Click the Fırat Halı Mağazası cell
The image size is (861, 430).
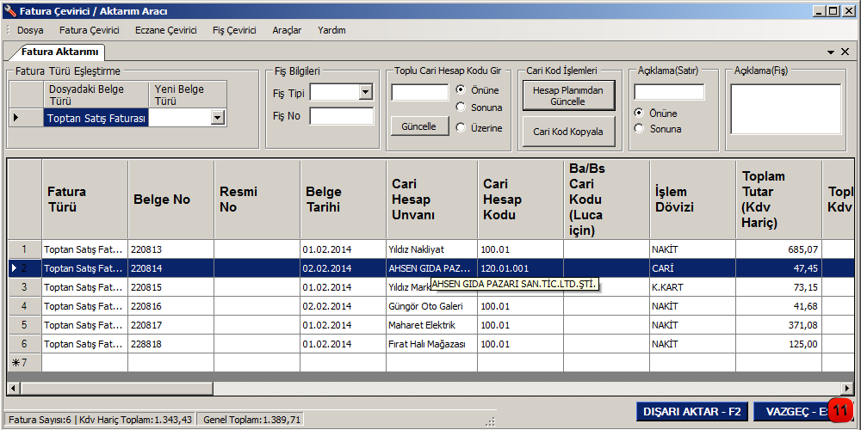coord(431,345)
